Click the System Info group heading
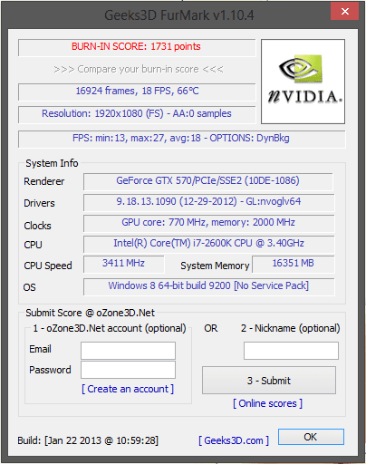The height and width of the screenshot is (464, 366). [52, 163]
